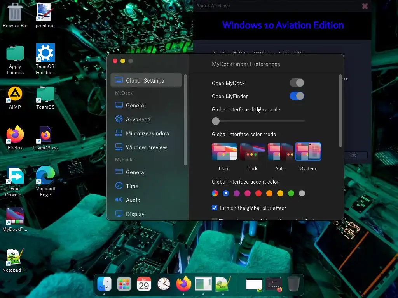Select the purple accent color
The height and width of the screenshot is (298, 398).
coord(237,193)
